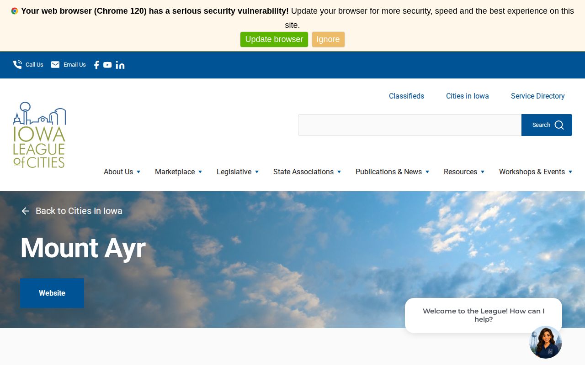
Task: Open the Resources menu
Action: click(x=460, y=172)
